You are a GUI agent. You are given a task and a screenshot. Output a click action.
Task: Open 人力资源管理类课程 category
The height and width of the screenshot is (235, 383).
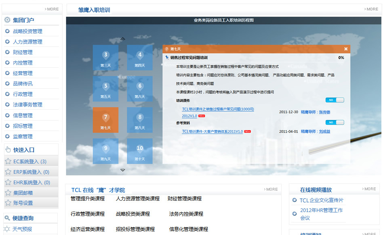point(137,199)
